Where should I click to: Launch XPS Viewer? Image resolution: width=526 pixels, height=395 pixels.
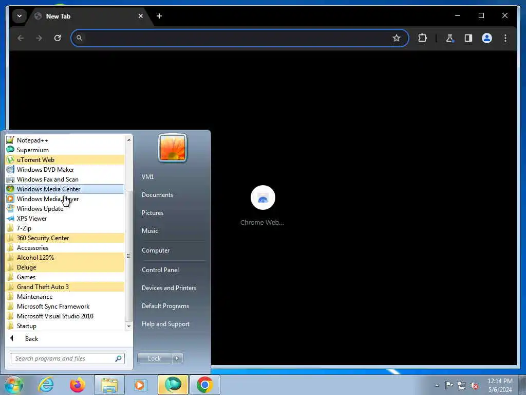65,218
